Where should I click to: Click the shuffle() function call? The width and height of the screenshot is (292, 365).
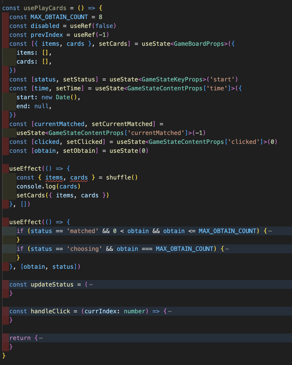coord(122,177)
